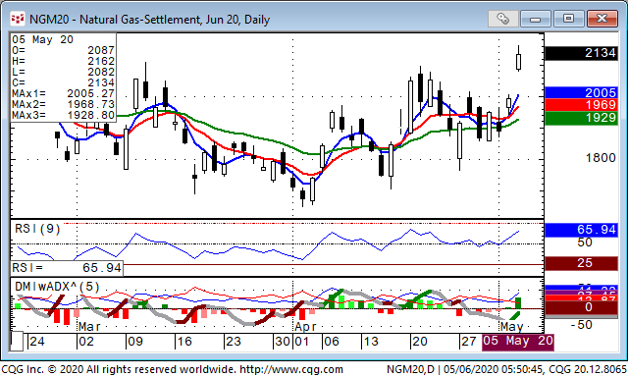Image resolution: width=628 pixels, height=377 pixels.
Task: Click the 13 date label on time axis
Action: coord(371,342)
